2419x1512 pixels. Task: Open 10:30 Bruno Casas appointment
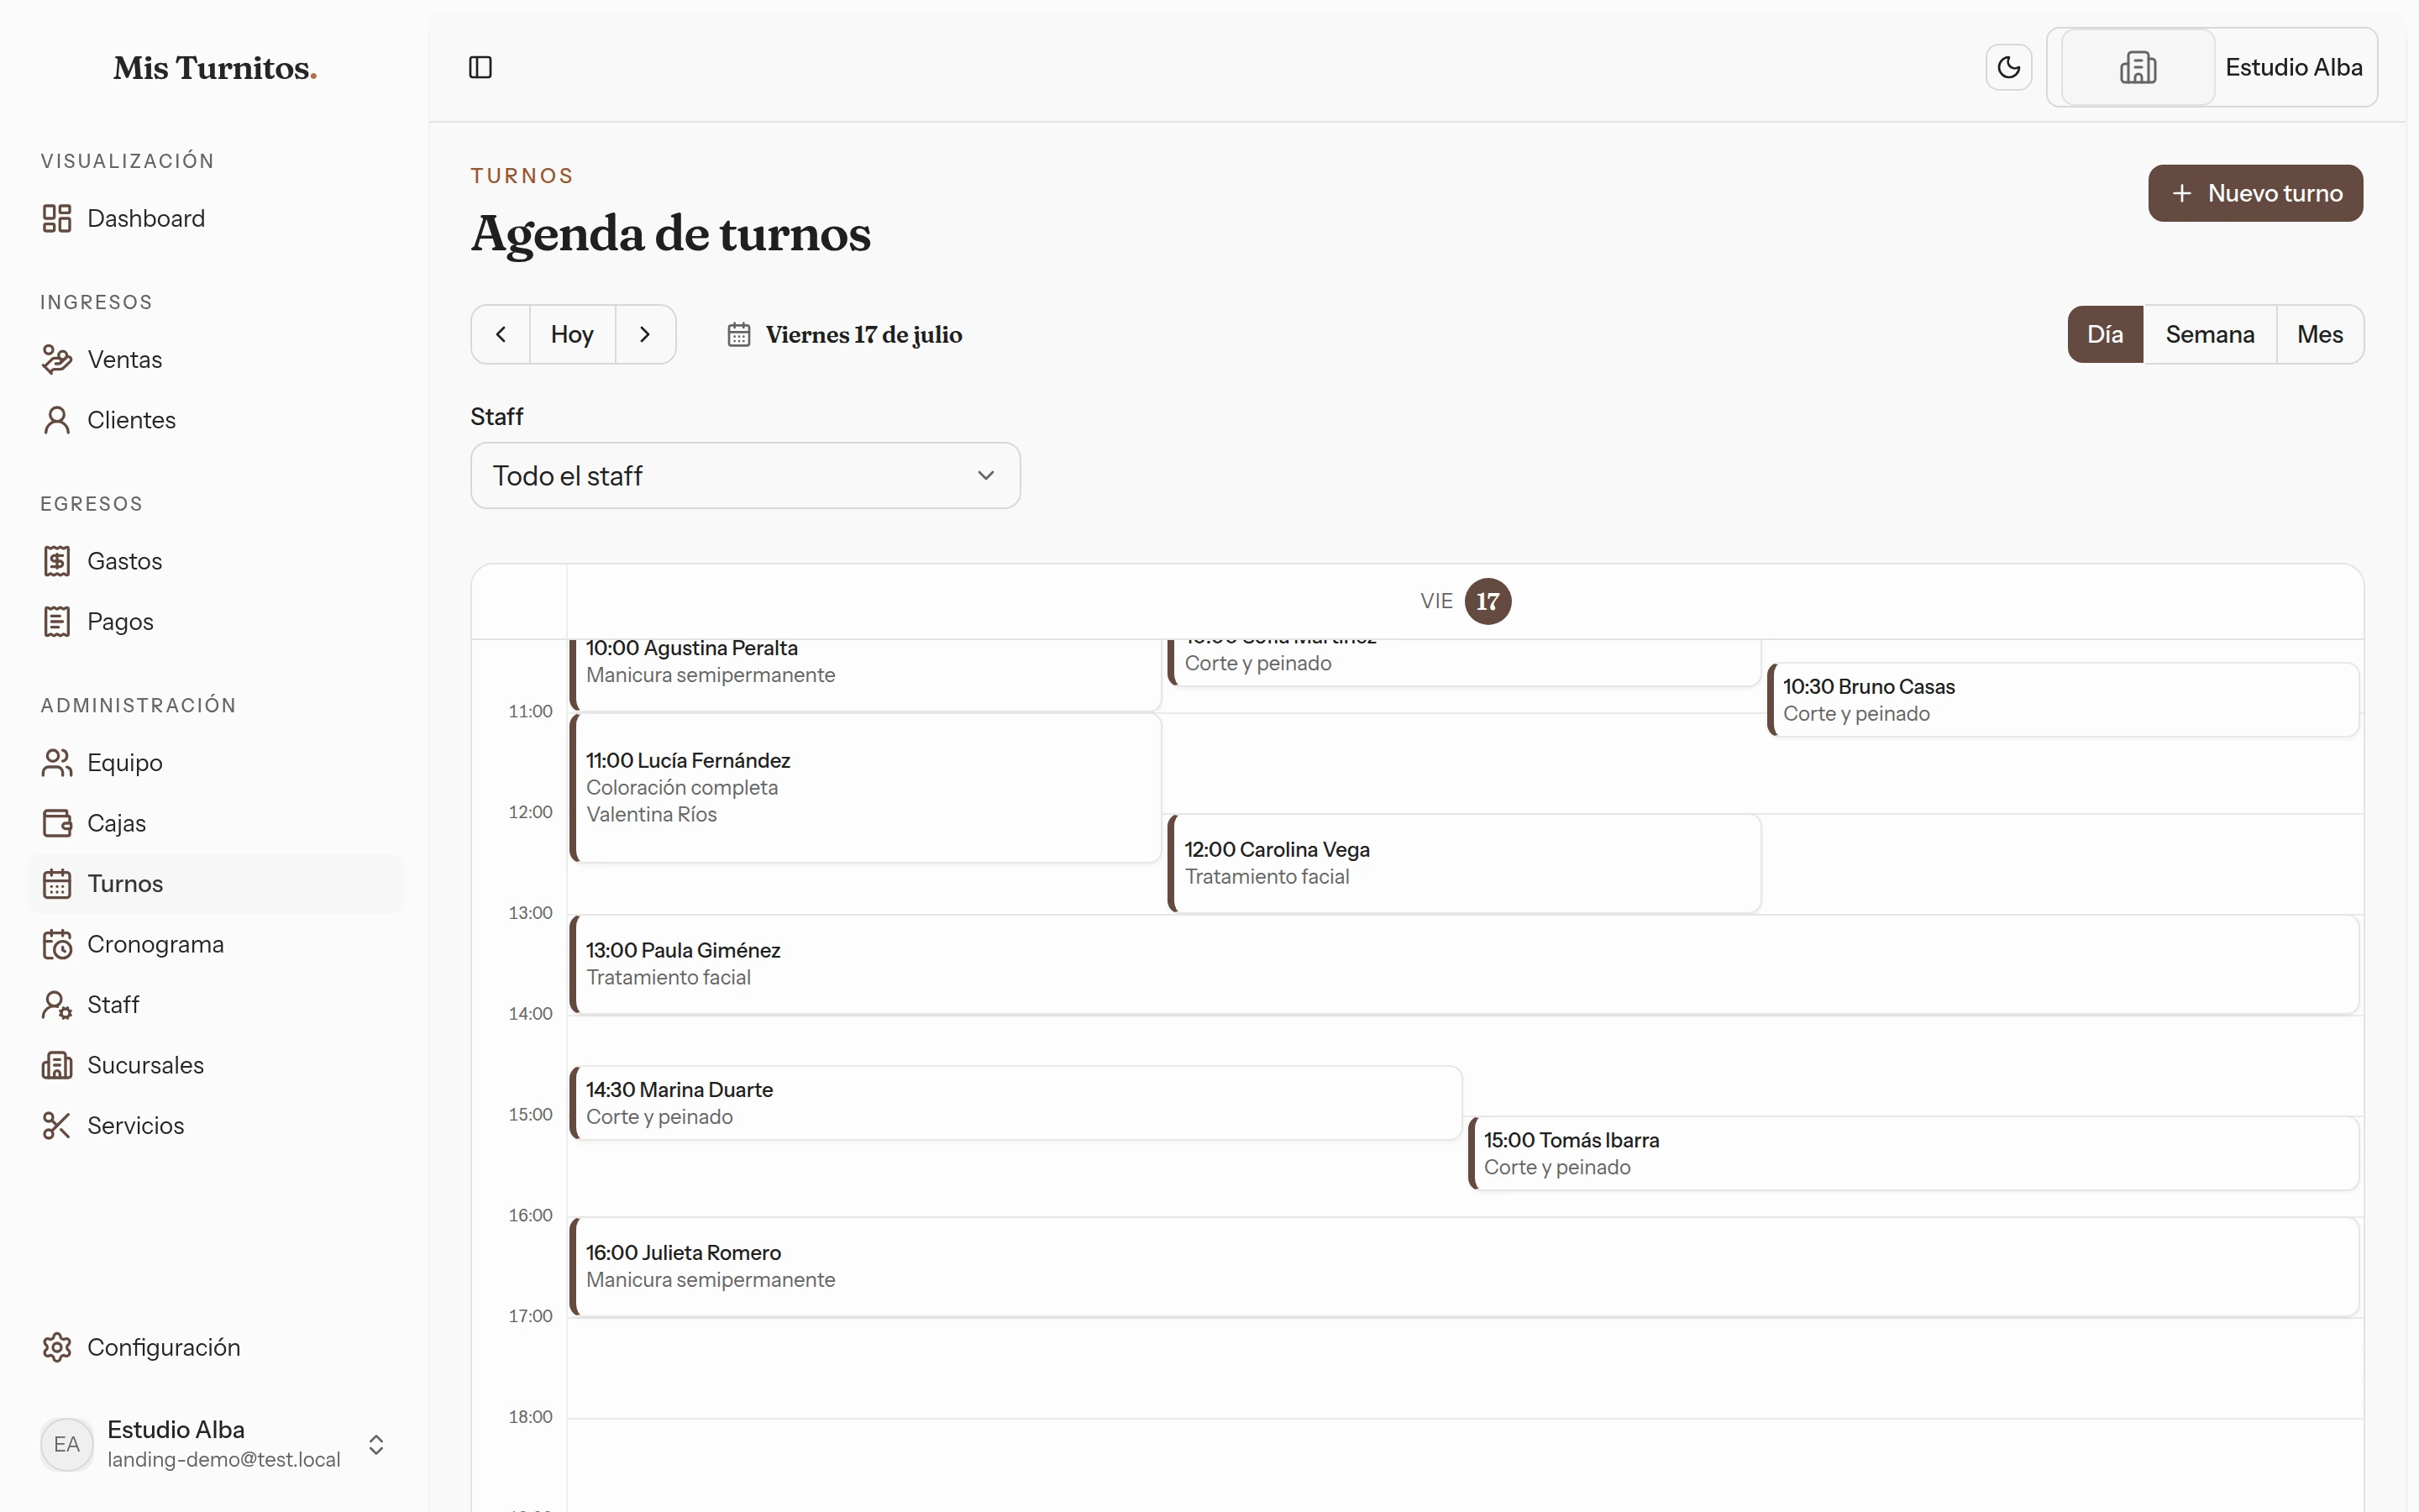(2063, 700)
